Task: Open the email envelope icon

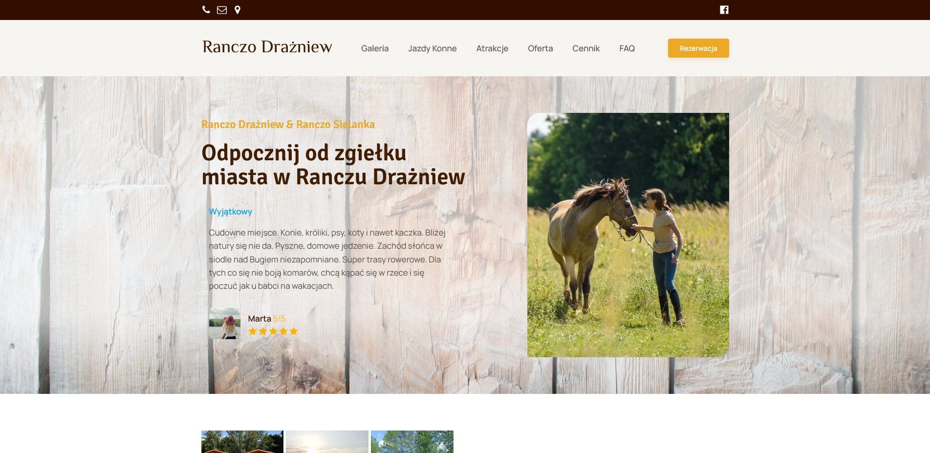Action: (x=221, y=9)
